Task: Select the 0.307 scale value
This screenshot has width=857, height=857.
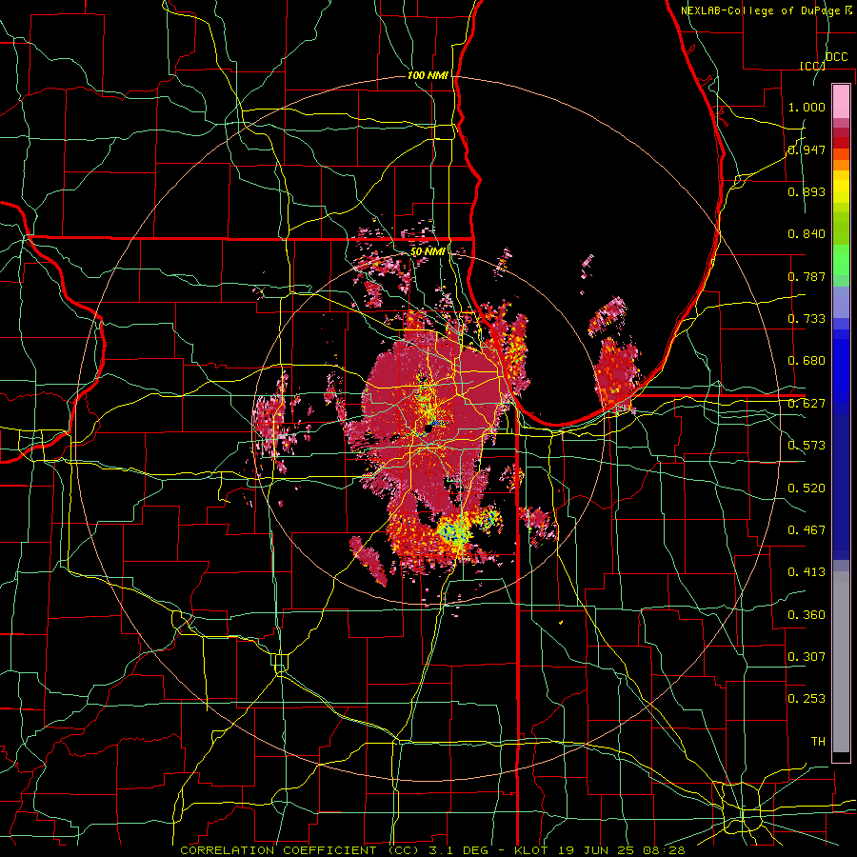Action: point(807,657)
